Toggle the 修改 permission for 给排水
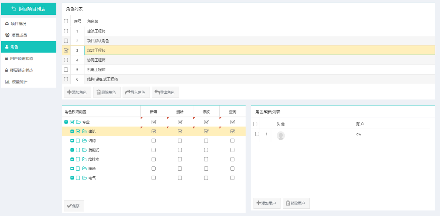This screenshot has height=216, width=440. [206, 159]
